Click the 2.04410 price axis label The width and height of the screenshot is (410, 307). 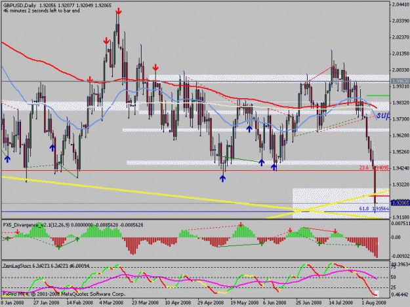point(401,4)
